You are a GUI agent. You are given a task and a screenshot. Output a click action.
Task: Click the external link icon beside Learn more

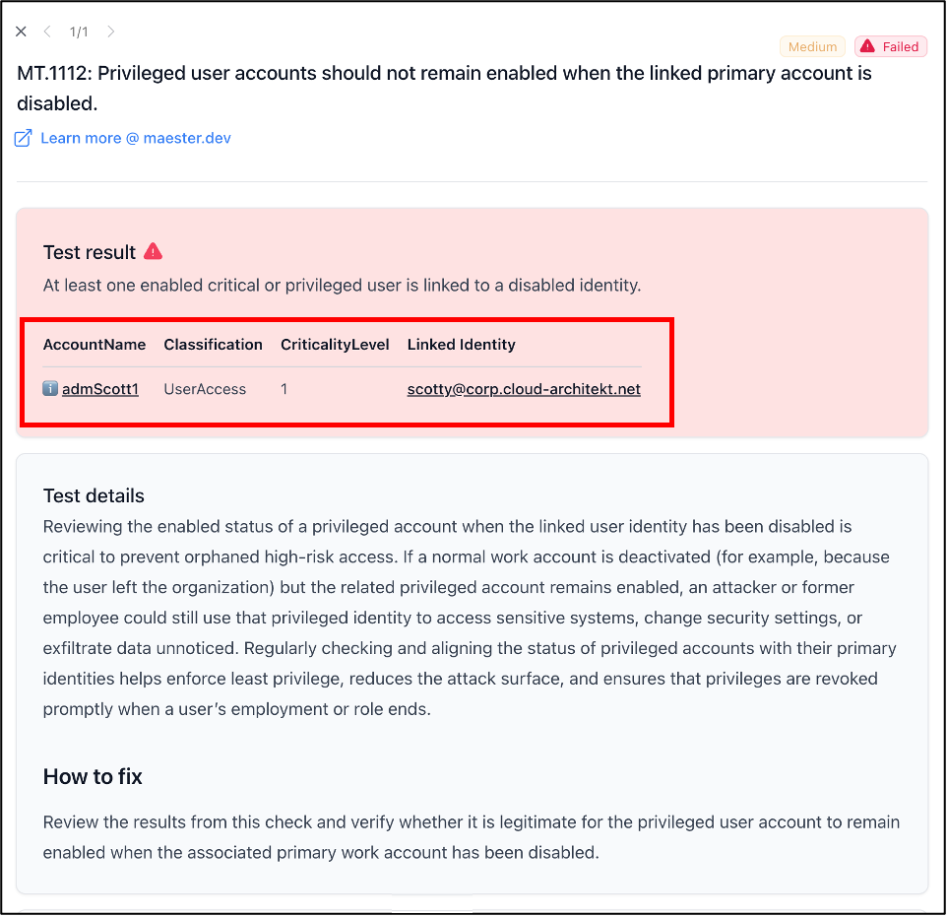[23, 138]
